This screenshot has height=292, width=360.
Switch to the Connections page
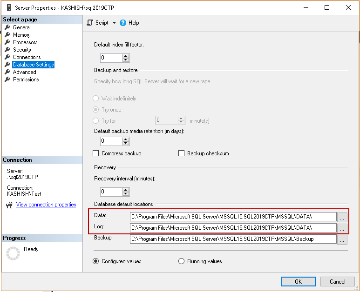(27, 57)
